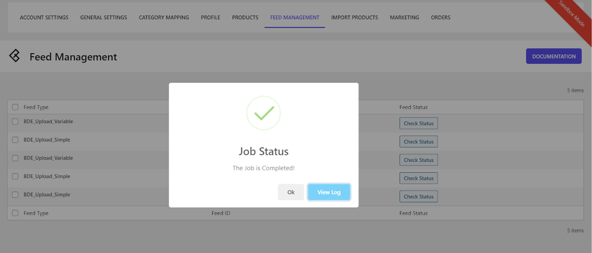Switch to General Settings tab
Image resolution: width=592 pixels, height=253 pixels.
pyautogui.click(x=104, y=17)
